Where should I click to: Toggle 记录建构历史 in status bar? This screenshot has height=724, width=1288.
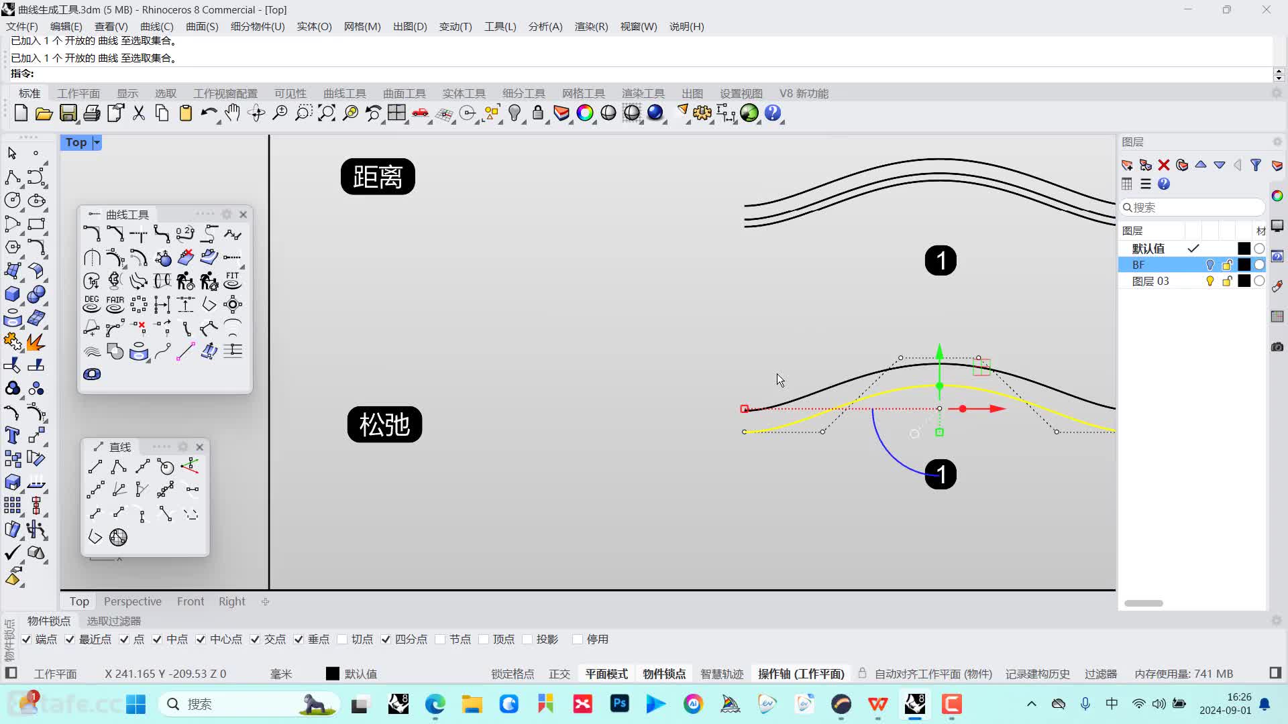point(1038,674)
